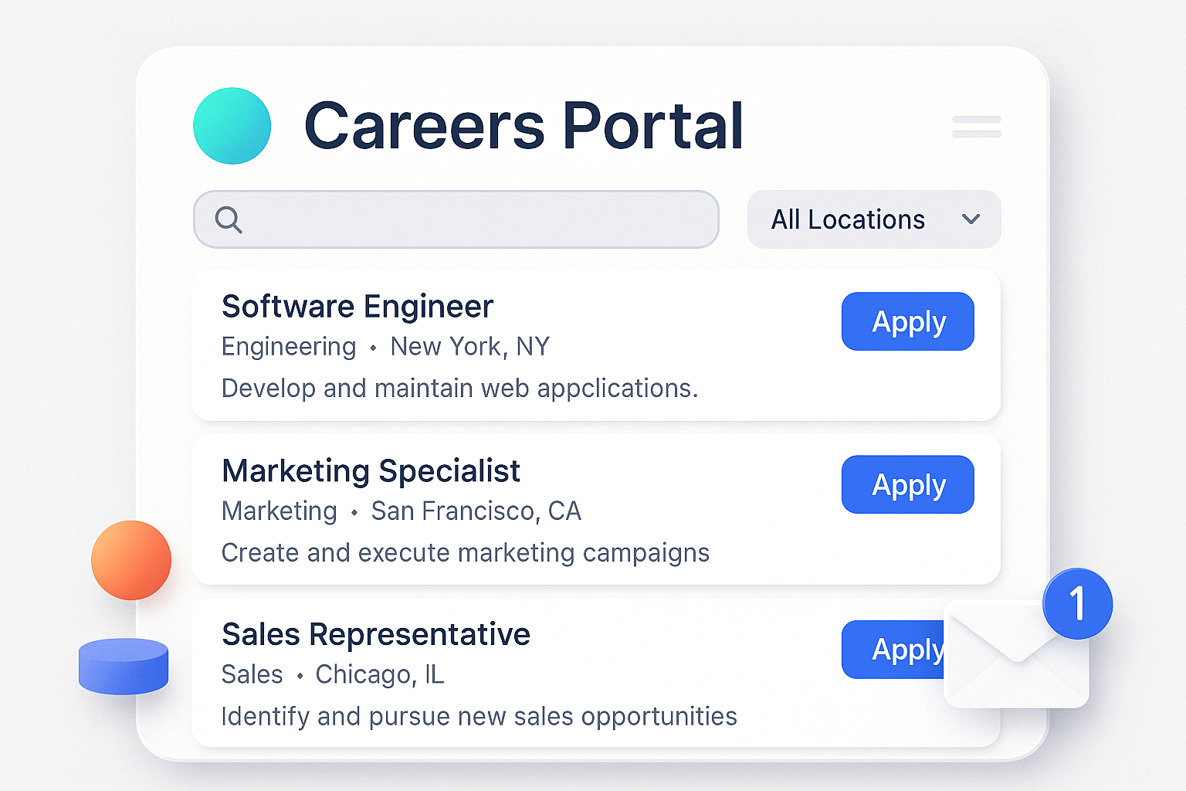Click the search magnifier icon
1186x791 pixels.
pos(229,221)
